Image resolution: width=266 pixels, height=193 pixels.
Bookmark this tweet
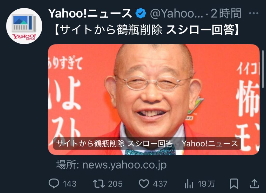click(x=234, y=184)
